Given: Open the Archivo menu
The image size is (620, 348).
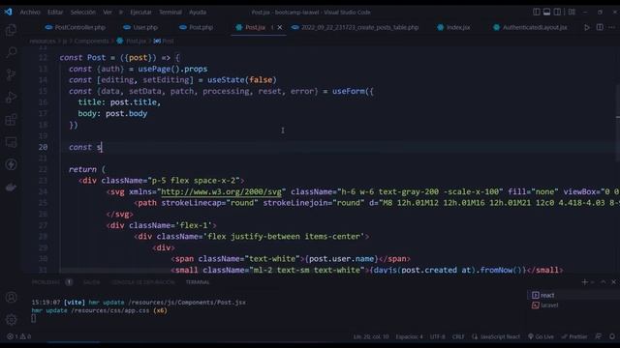Looking at the screenshot, I should point(30,13).
